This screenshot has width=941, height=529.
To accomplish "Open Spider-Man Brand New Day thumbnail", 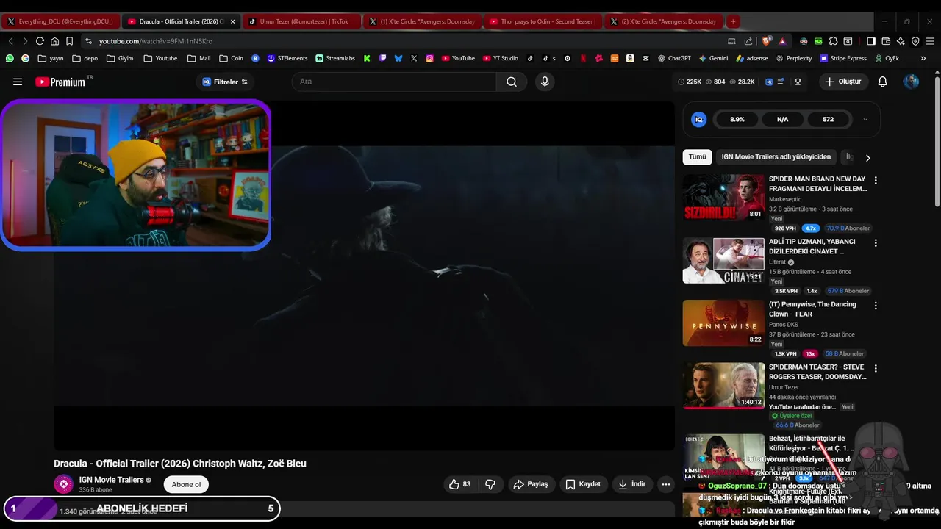I will tap(723, 197).
